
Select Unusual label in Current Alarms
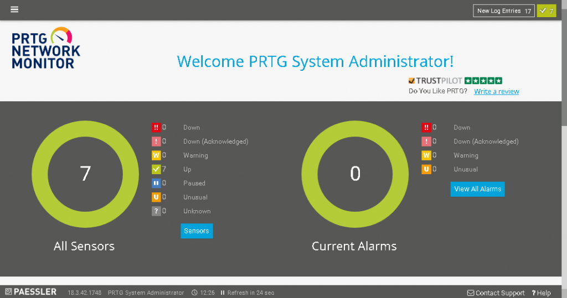click(466, 169)
